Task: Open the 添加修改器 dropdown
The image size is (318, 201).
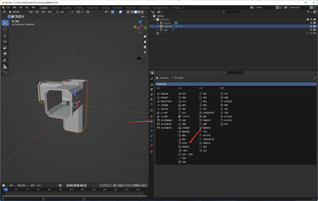Action: pyautogui.click(x=236, y=84)
